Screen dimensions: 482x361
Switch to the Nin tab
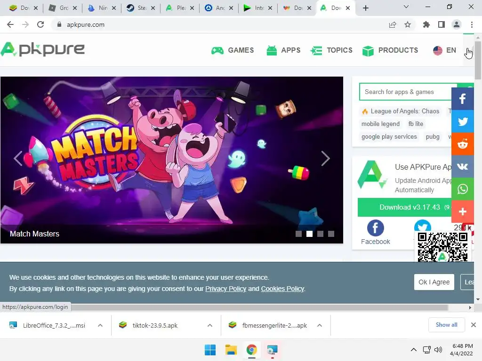tap(102, 8)
